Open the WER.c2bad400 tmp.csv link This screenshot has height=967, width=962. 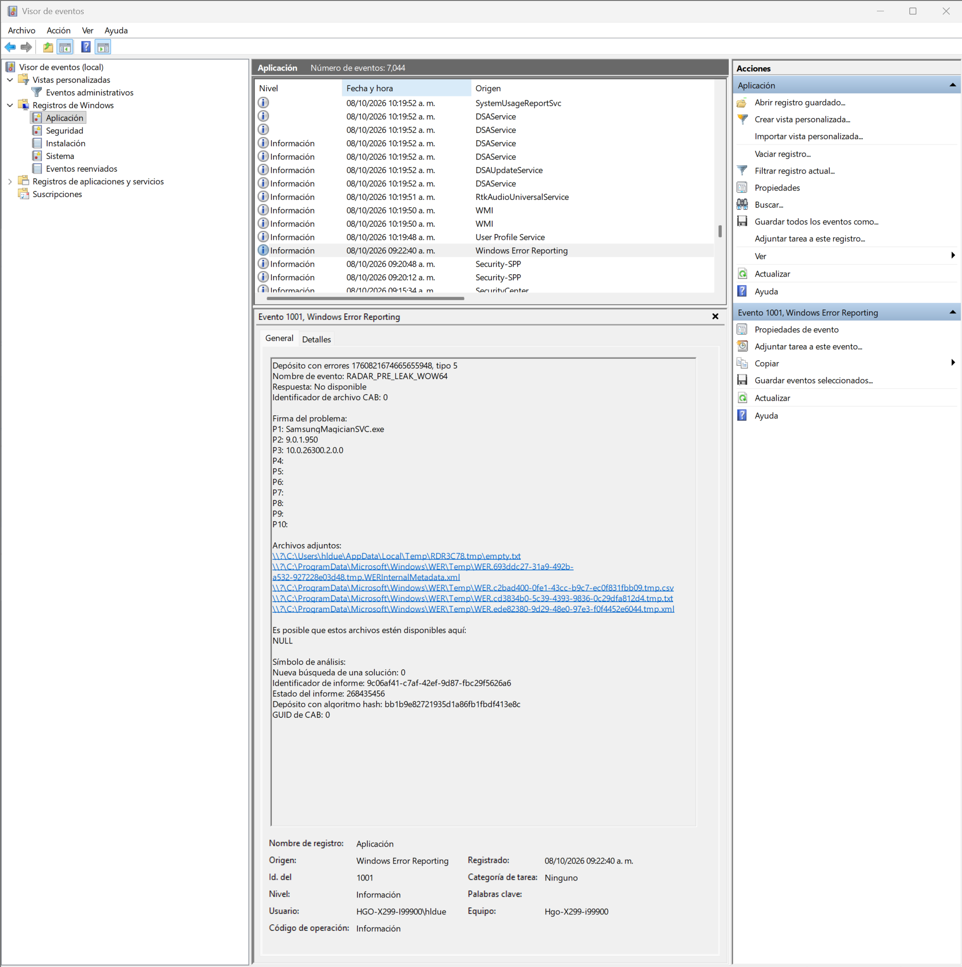coord(473,587)
